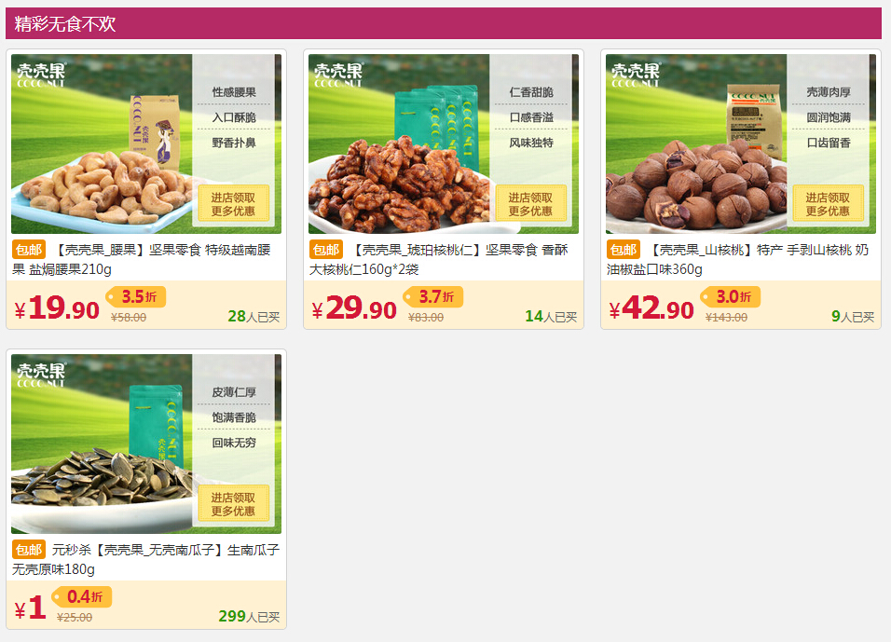The width and height of the screenshot is (891, 642).
Task: Click 进店领取更多优惠 on cashew banner
Action: click(234, 203)
